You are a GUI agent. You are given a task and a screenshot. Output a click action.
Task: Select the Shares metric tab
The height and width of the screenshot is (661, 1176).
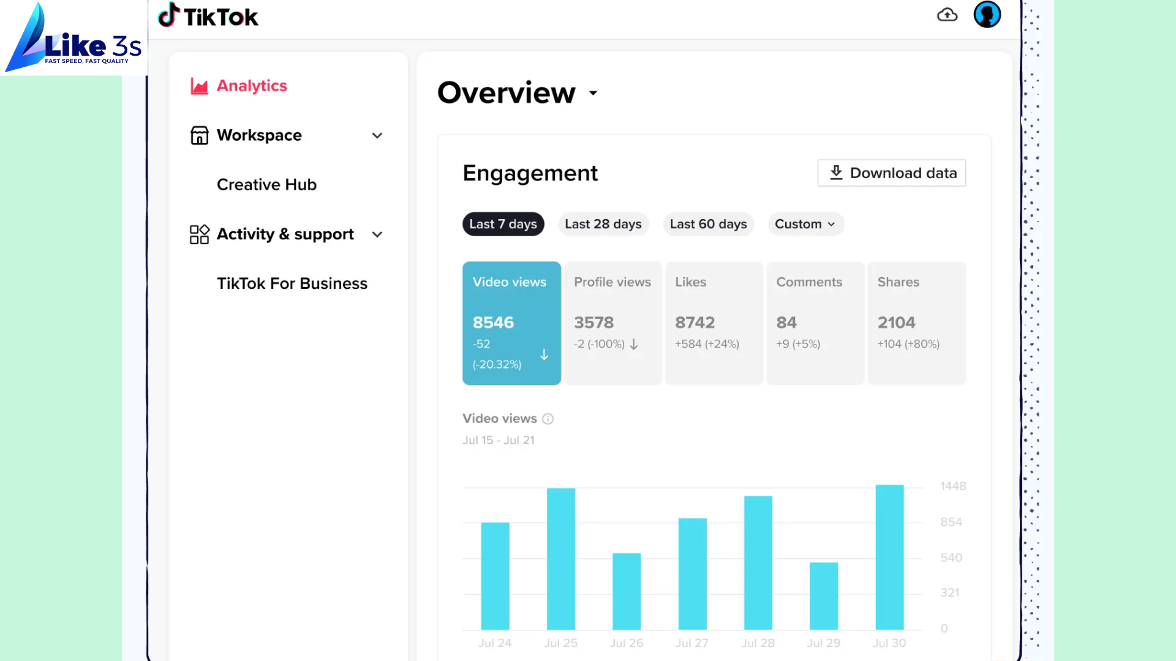click(916, 323)
